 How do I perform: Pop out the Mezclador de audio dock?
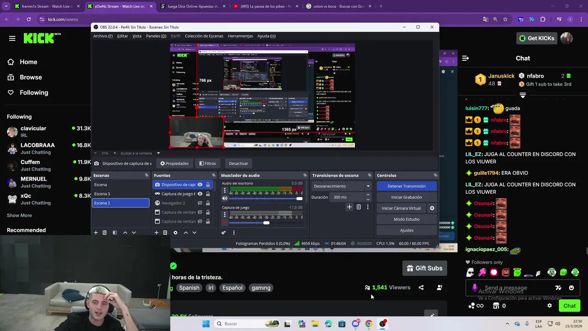click(305, 175)
